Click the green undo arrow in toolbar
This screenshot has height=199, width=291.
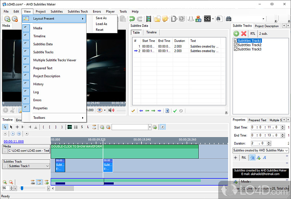pyautogui.click(x=132, y=19)
